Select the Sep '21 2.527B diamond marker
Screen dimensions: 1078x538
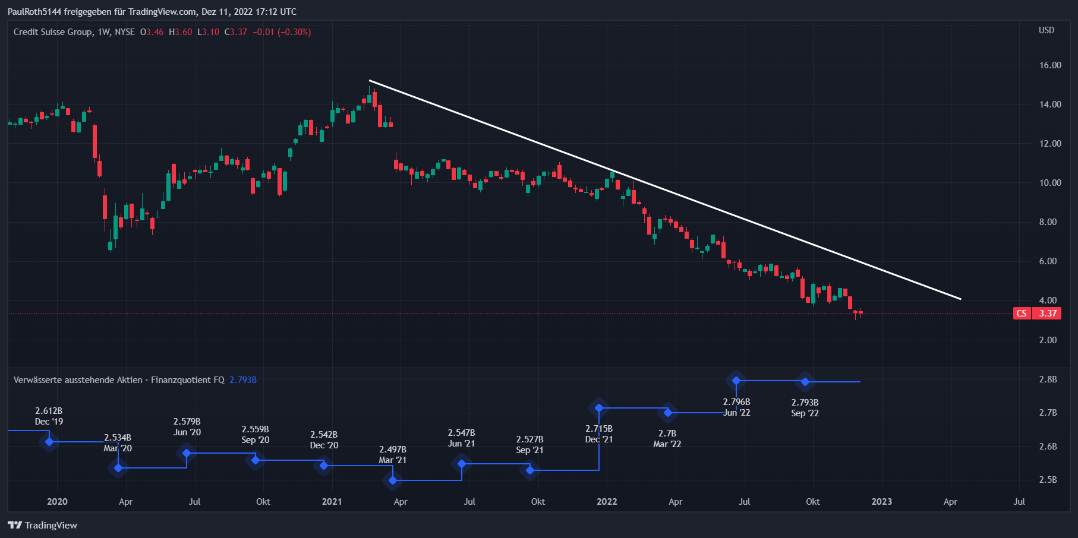[530, 470]
